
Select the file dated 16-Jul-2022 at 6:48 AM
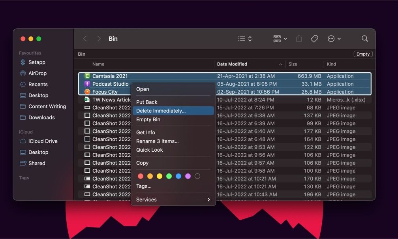click(225, 139)
